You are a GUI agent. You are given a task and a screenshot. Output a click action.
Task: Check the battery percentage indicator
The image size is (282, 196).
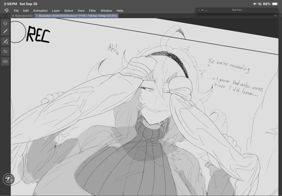click(x=267, y=4)
